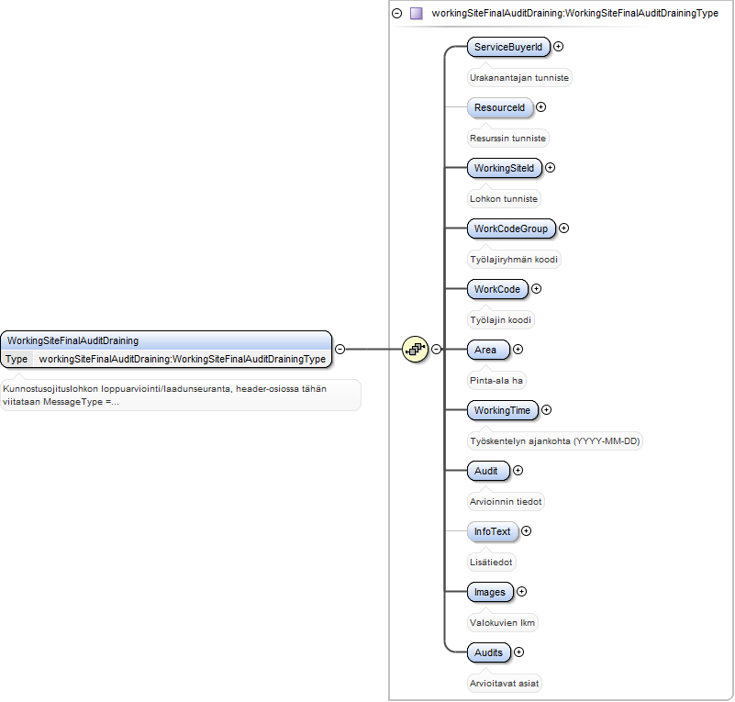Click the 'Työlajiryhmän koodi' annotation
The image size is (735, 702).
tap(514, 259)
